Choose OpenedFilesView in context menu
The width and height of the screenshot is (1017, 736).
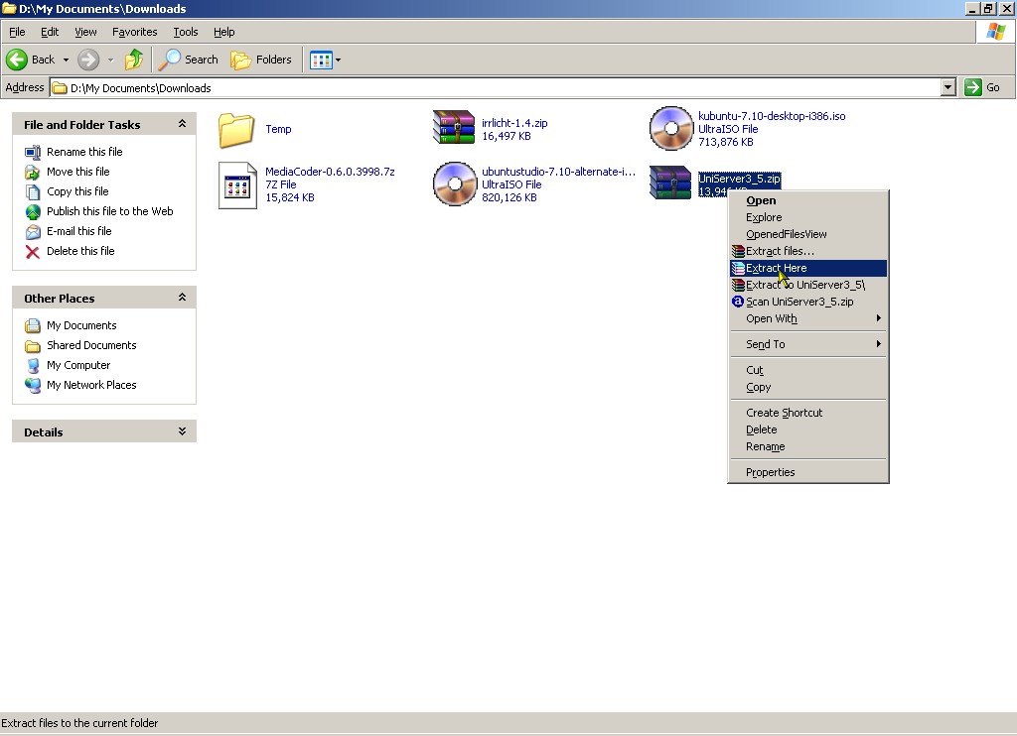[x=808, y=234]
